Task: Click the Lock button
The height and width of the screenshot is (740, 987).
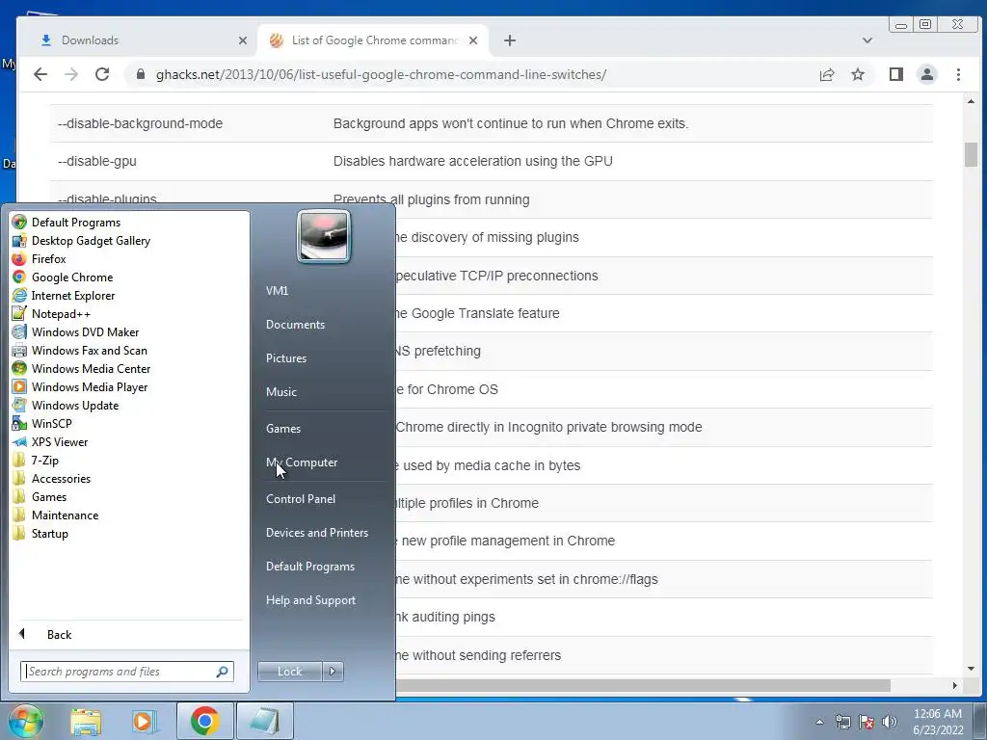Action: (x=289, y=672)
